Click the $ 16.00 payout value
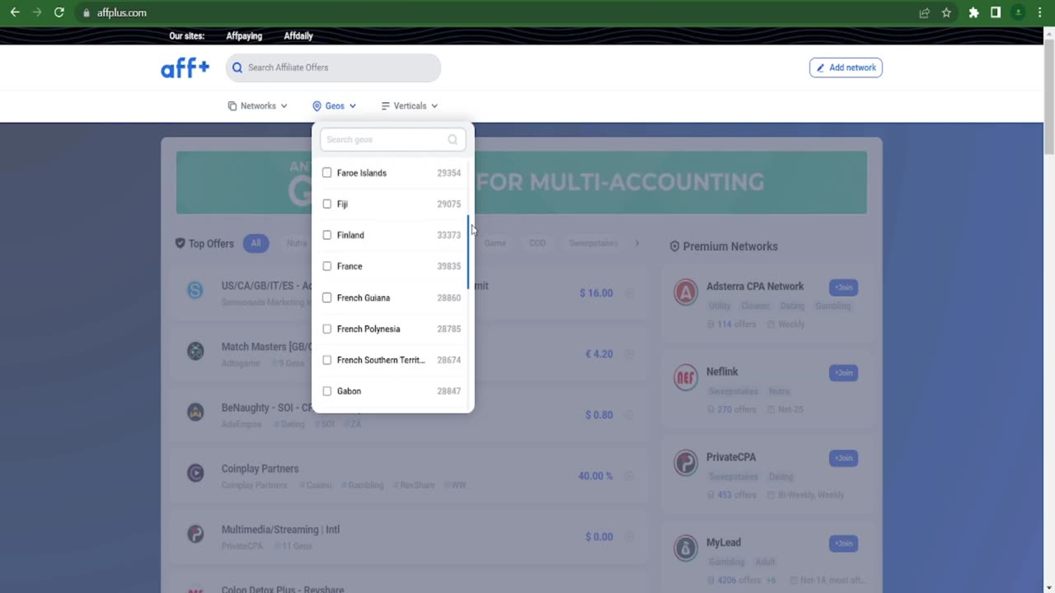This screenshot has height=593, width=1055. (596, 292)
